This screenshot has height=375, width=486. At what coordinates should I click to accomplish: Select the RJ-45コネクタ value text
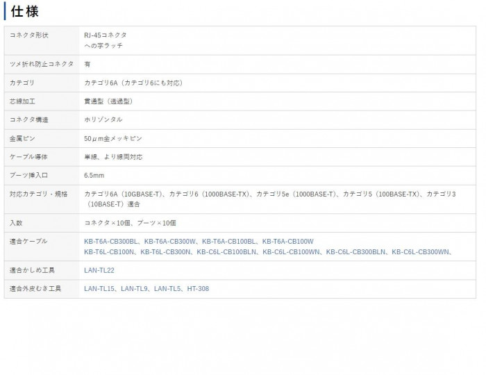tap(106, 35)
